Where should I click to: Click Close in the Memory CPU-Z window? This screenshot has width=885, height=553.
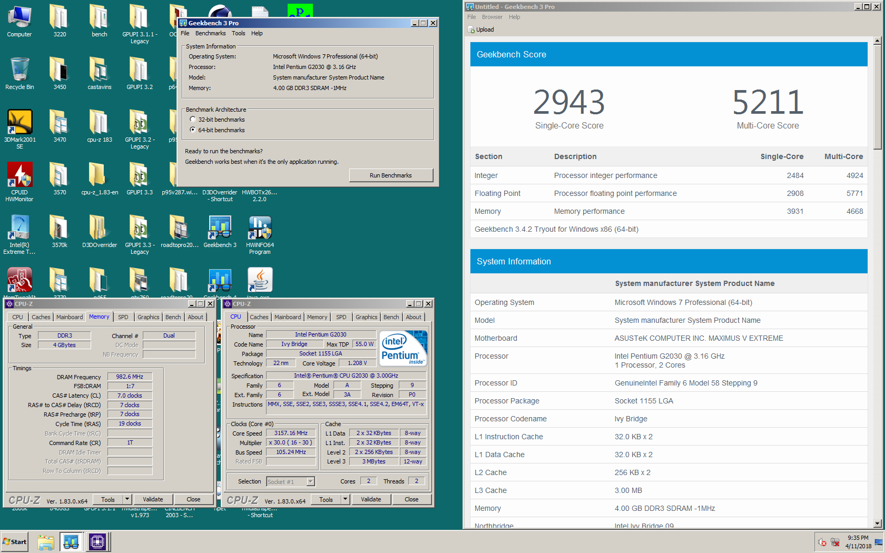[x=193, y=499]
